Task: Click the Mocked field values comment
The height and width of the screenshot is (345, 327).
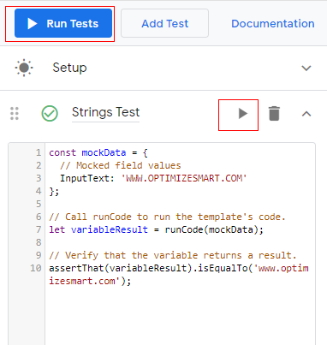Action: (120, 165)
